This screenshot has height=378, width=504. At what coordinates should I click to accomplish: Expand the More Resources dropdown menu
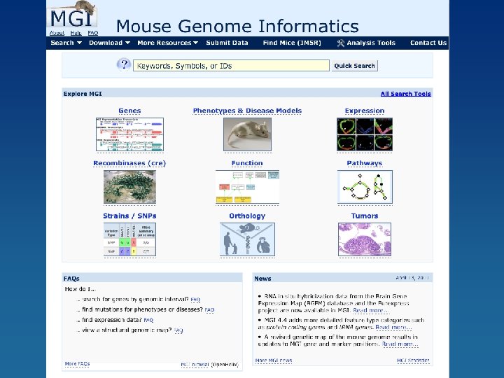[x=167, y=43]
